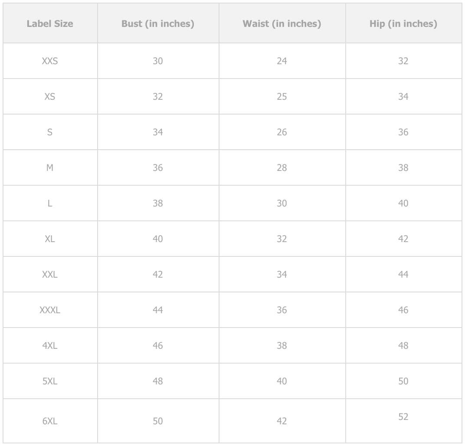Image resolution: width=465 pixels, height=446 pixels.
Task: Select the L size row label
Action: click(50, 203)
